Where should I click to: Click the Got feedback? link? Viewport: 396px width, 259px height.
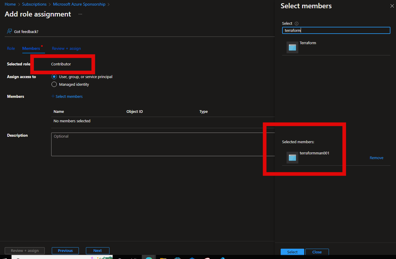26,32
